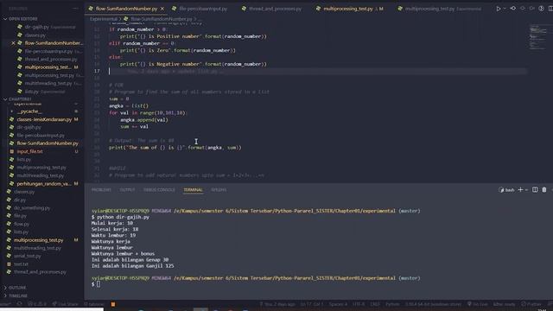The image size is (553, 311).
Task: Split the editor using the layout icon
Action: 550,9
